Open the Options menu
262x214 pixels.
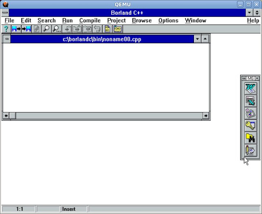pos(168,20)
